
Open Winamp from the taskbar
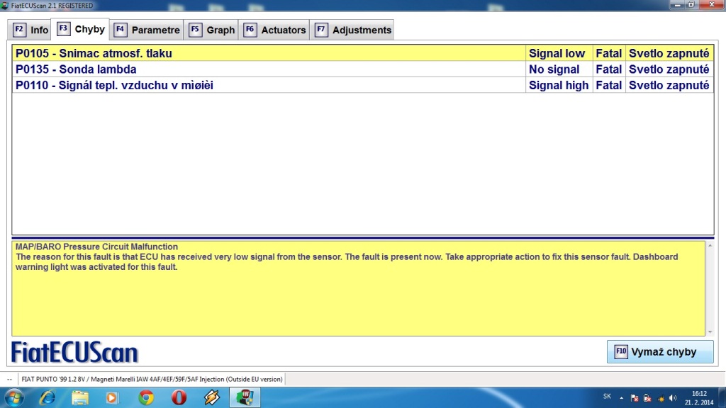tap(211, 397)
